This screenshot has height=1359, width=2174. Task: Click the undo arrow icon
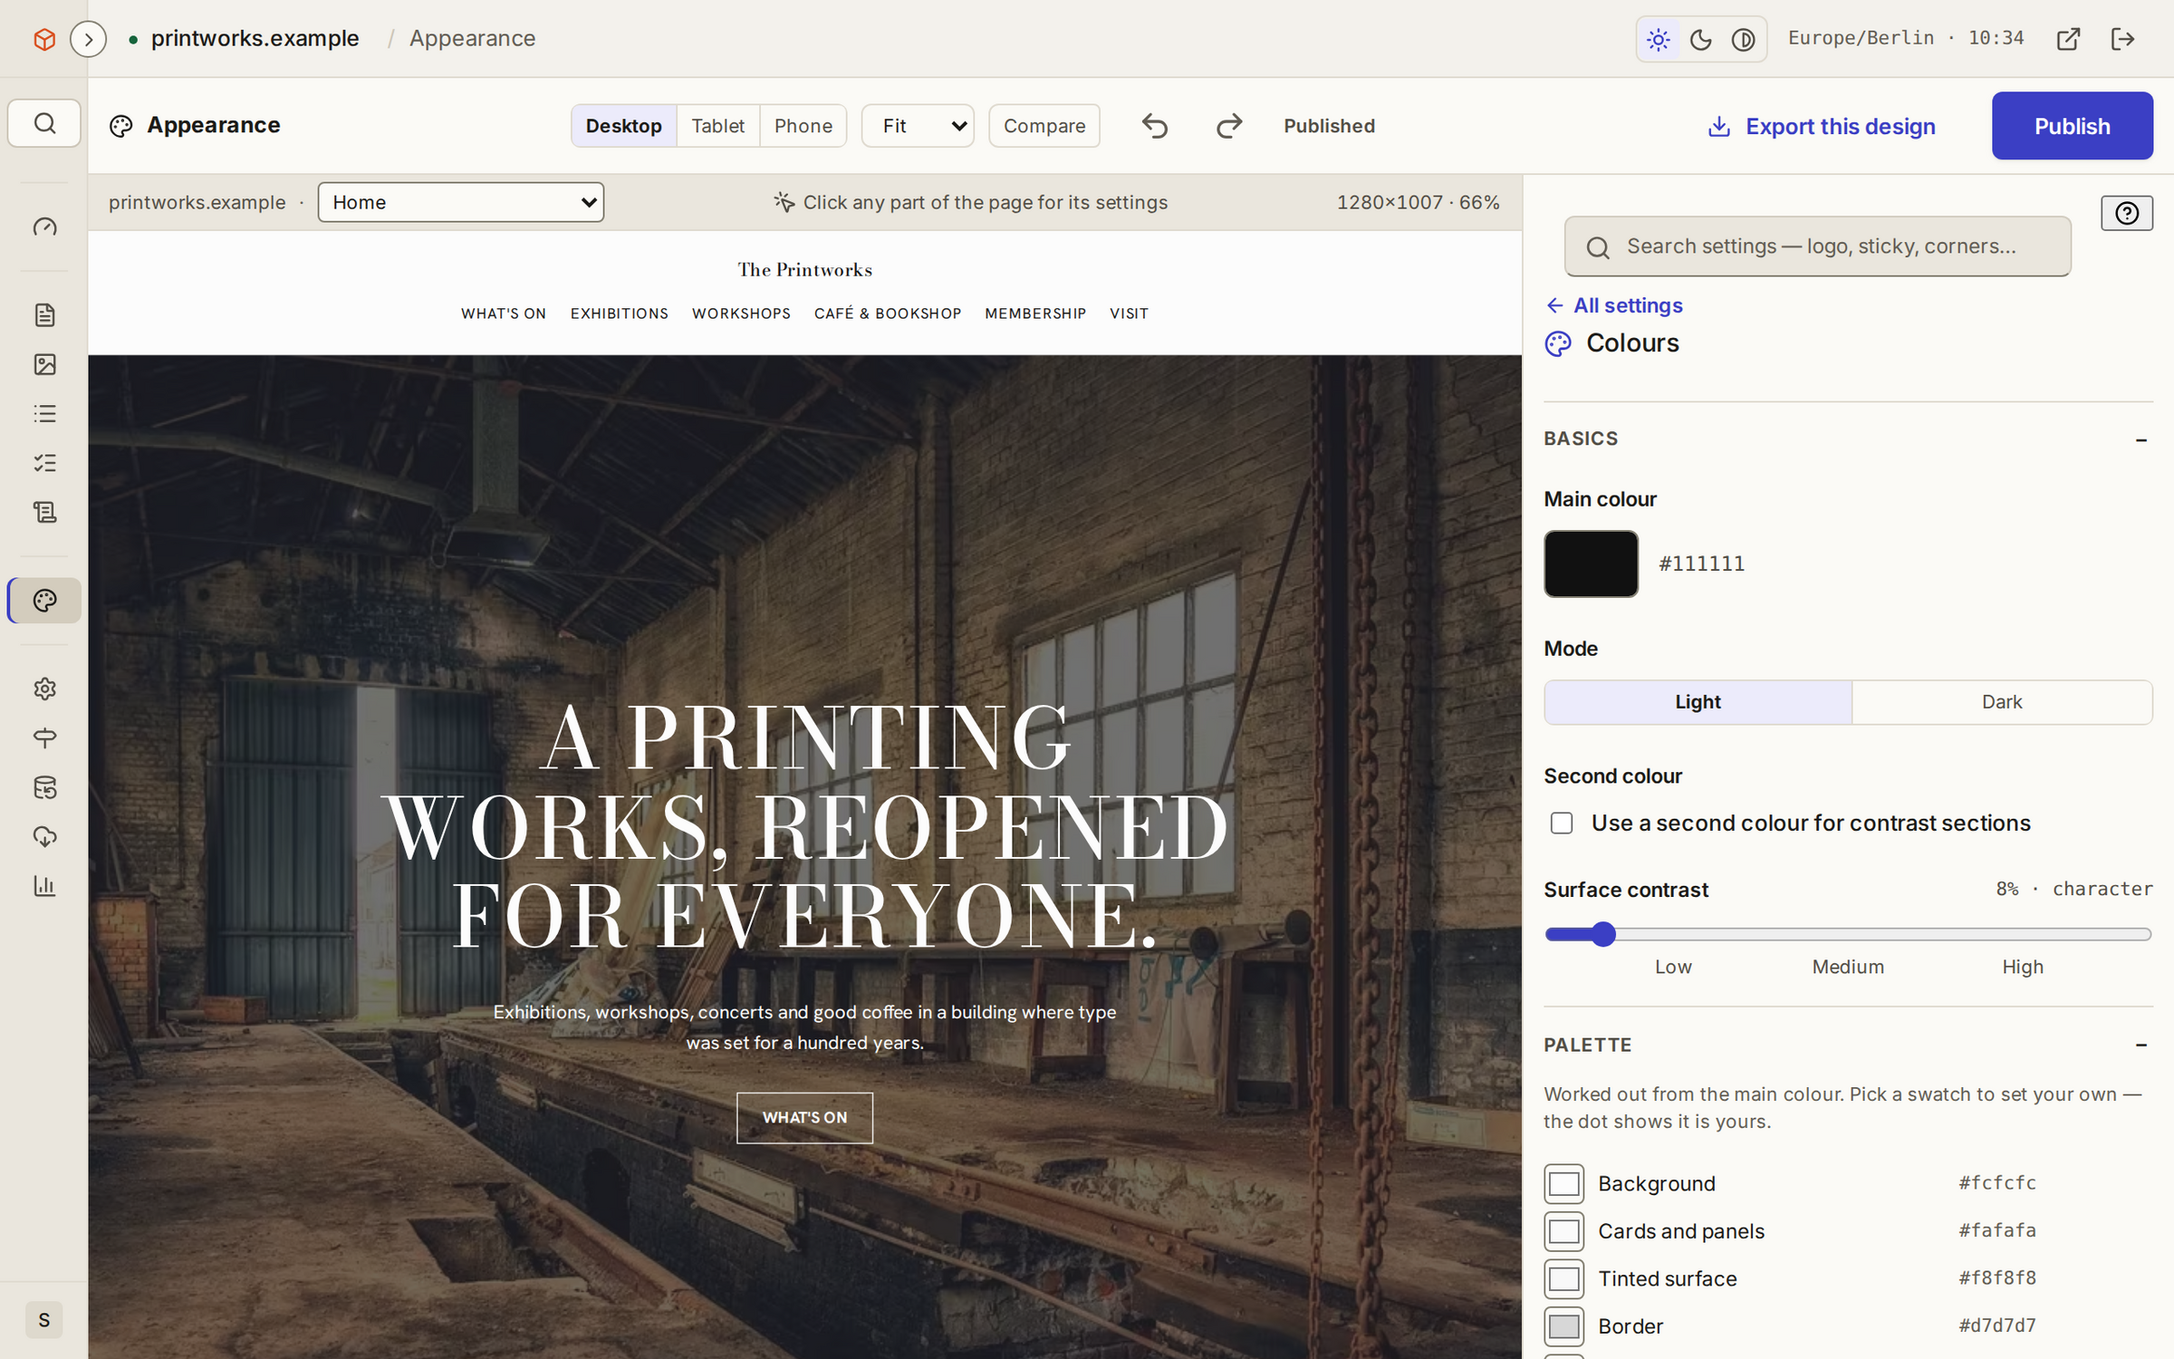point(1155,126)
